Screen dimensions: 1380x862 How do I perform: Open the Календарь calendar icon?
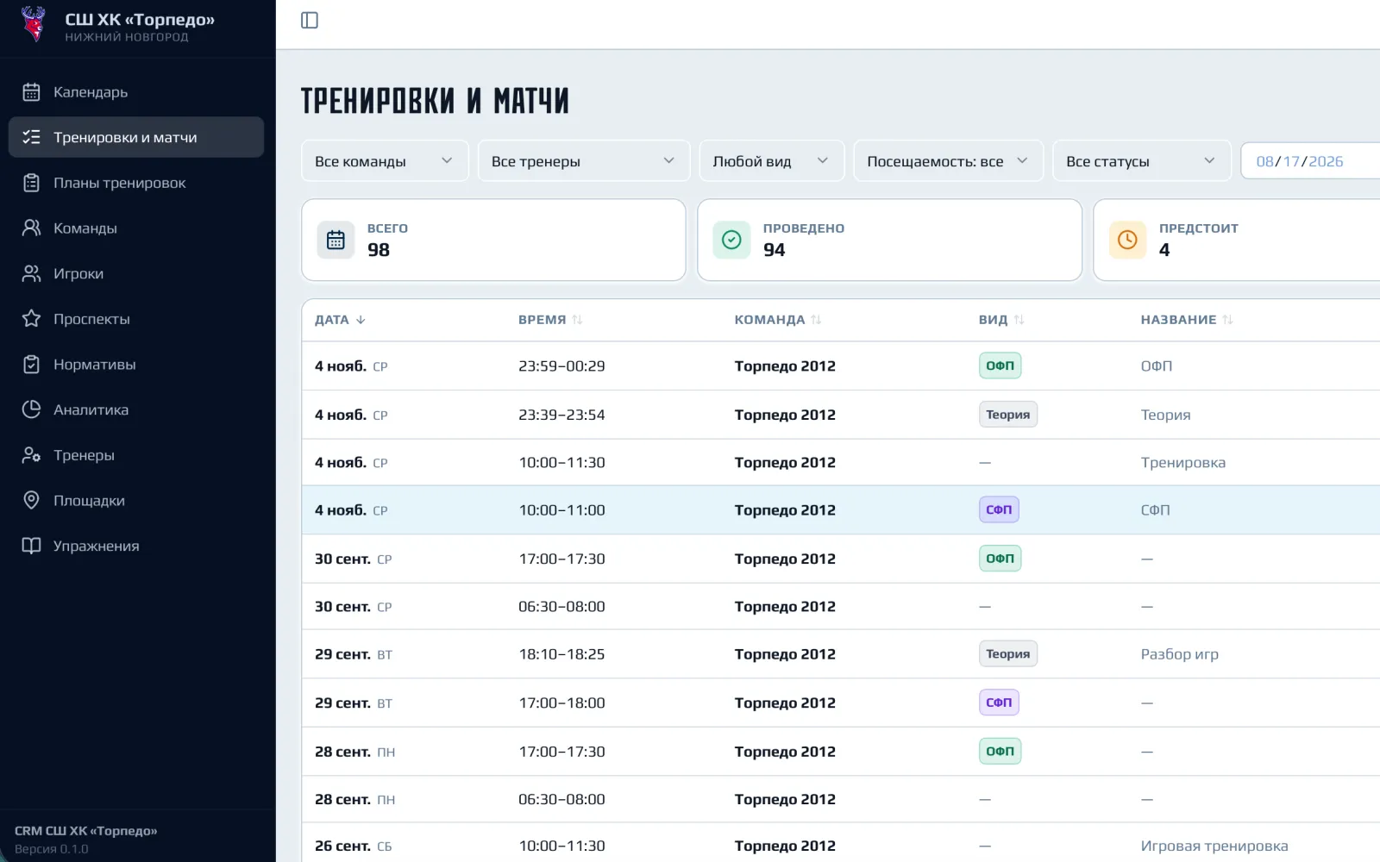point(31,92)
